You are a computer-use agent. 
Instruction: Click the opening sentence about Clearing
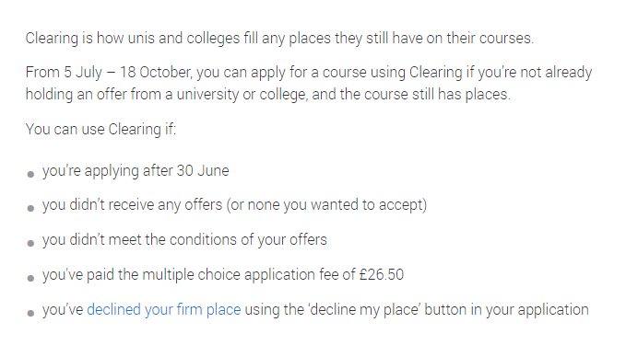pyautogui.click(x=279, y=39)
